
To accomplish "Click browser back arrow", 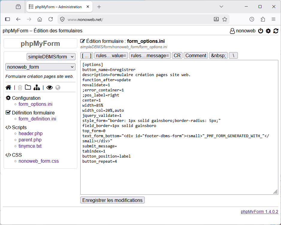I will tap(18, 19).
